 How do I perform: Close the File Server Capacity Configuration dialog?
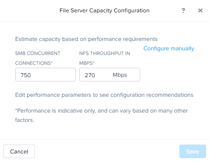200,10
